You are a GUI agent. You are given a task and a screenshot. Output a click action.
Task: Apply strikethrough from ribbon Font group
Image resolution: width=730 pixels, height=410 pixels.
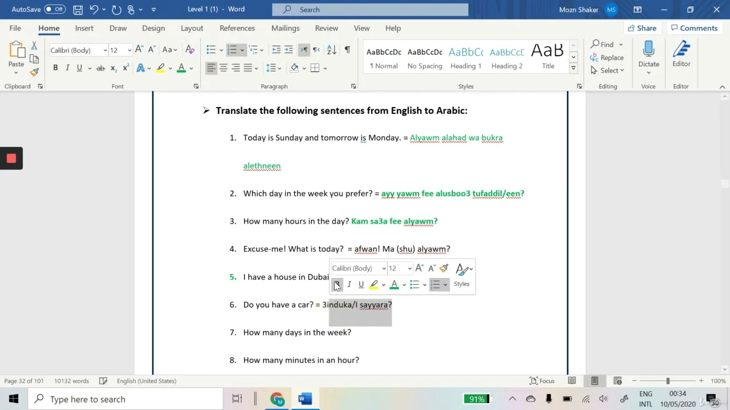(100, 68)
